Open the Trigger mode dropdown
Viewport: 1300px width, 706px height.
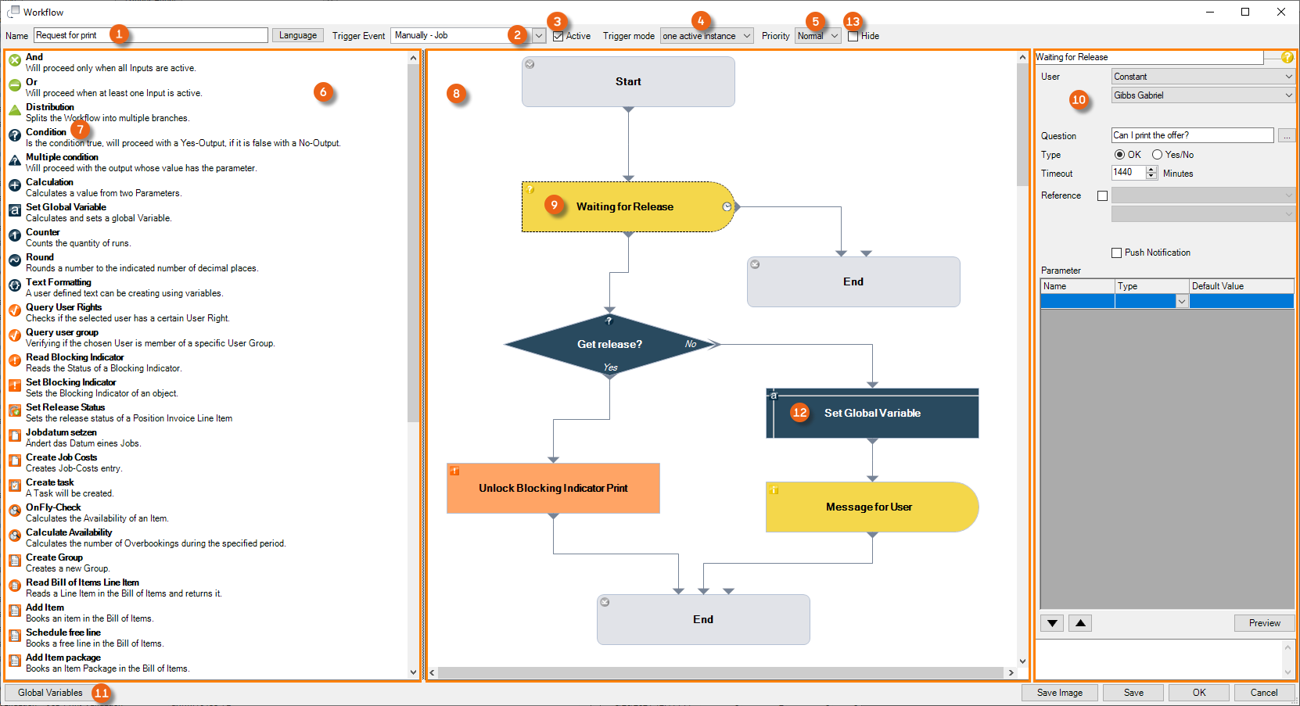(747, 36)
